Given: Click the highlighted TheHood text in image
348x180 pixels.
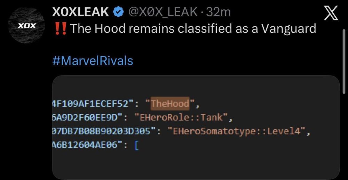Looking at the screenshot, I should (170, 103).
